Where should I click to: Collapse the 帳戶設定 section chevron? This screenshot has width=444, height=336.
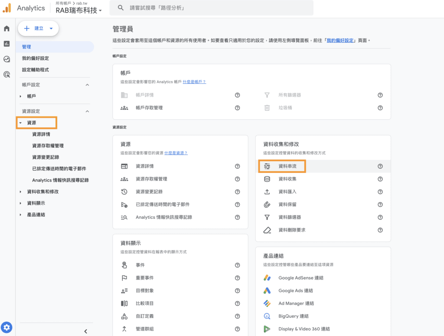tap(87, 85)
